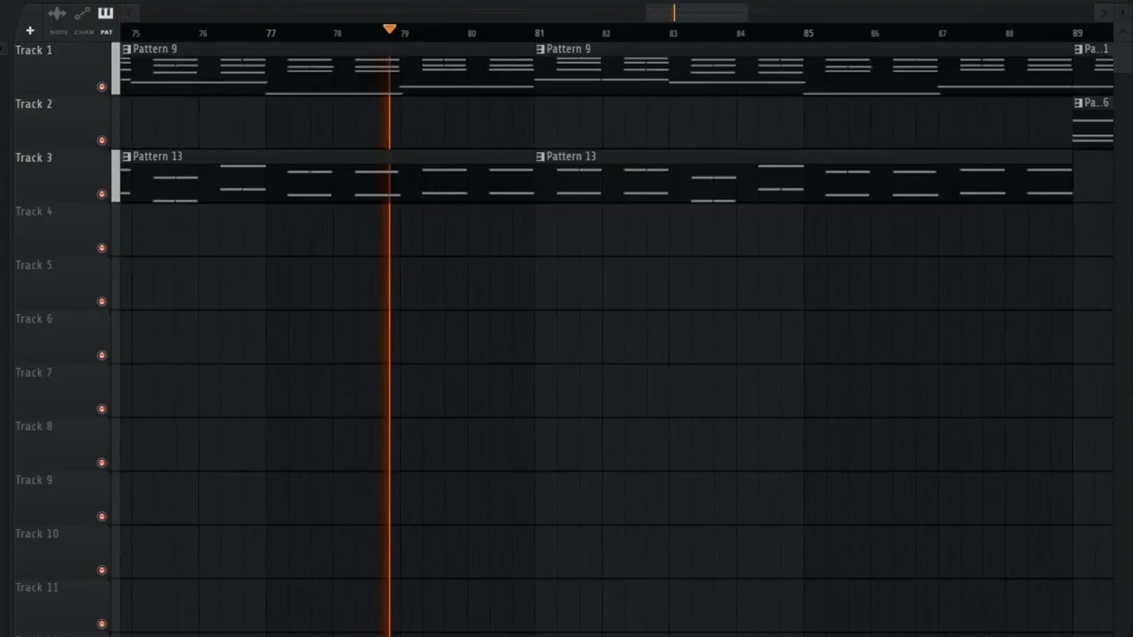Toggle the Track 5 mute switch
The width and height of the screenshot is (1133, 637).
[102, 302]
